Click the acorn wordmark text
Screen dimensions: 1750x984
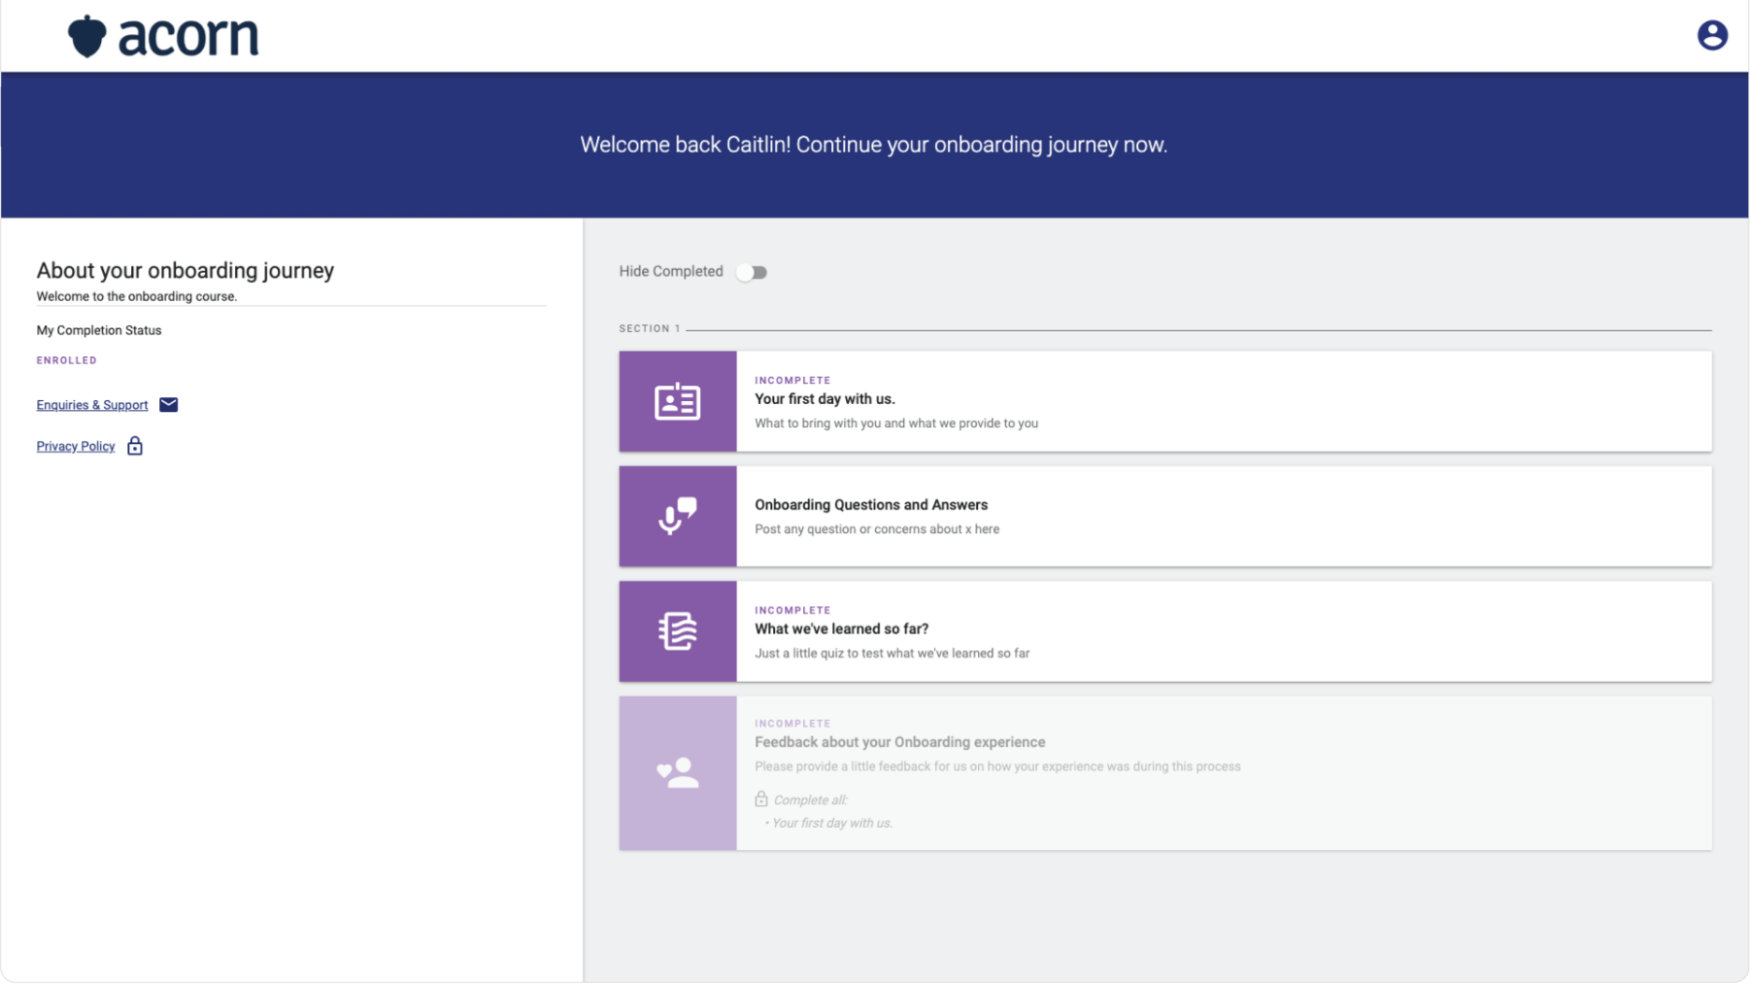(x=188, y=37)
